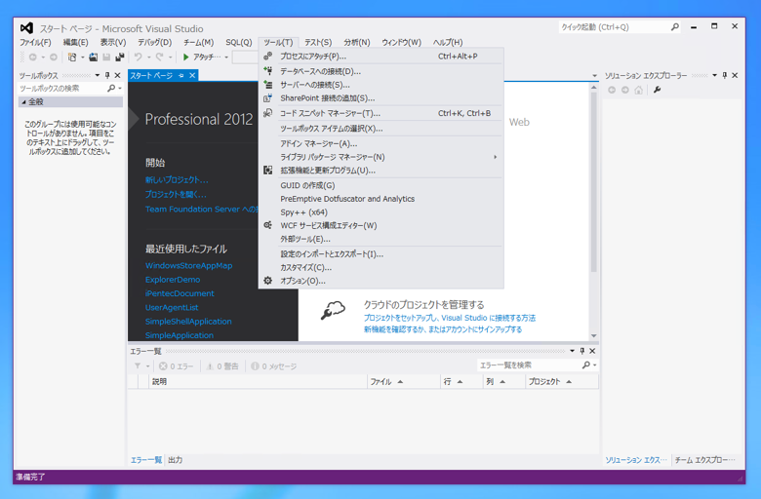This screenshot has height=499, width=761.
Task: Click the new project toolbar icon
Action: click(x=72, y=58)
